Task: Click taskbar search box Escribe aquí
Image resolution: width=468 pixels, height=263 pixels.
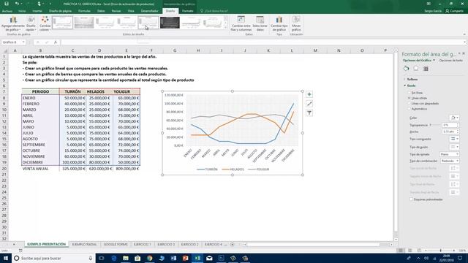Action: [x=53, y=258]
